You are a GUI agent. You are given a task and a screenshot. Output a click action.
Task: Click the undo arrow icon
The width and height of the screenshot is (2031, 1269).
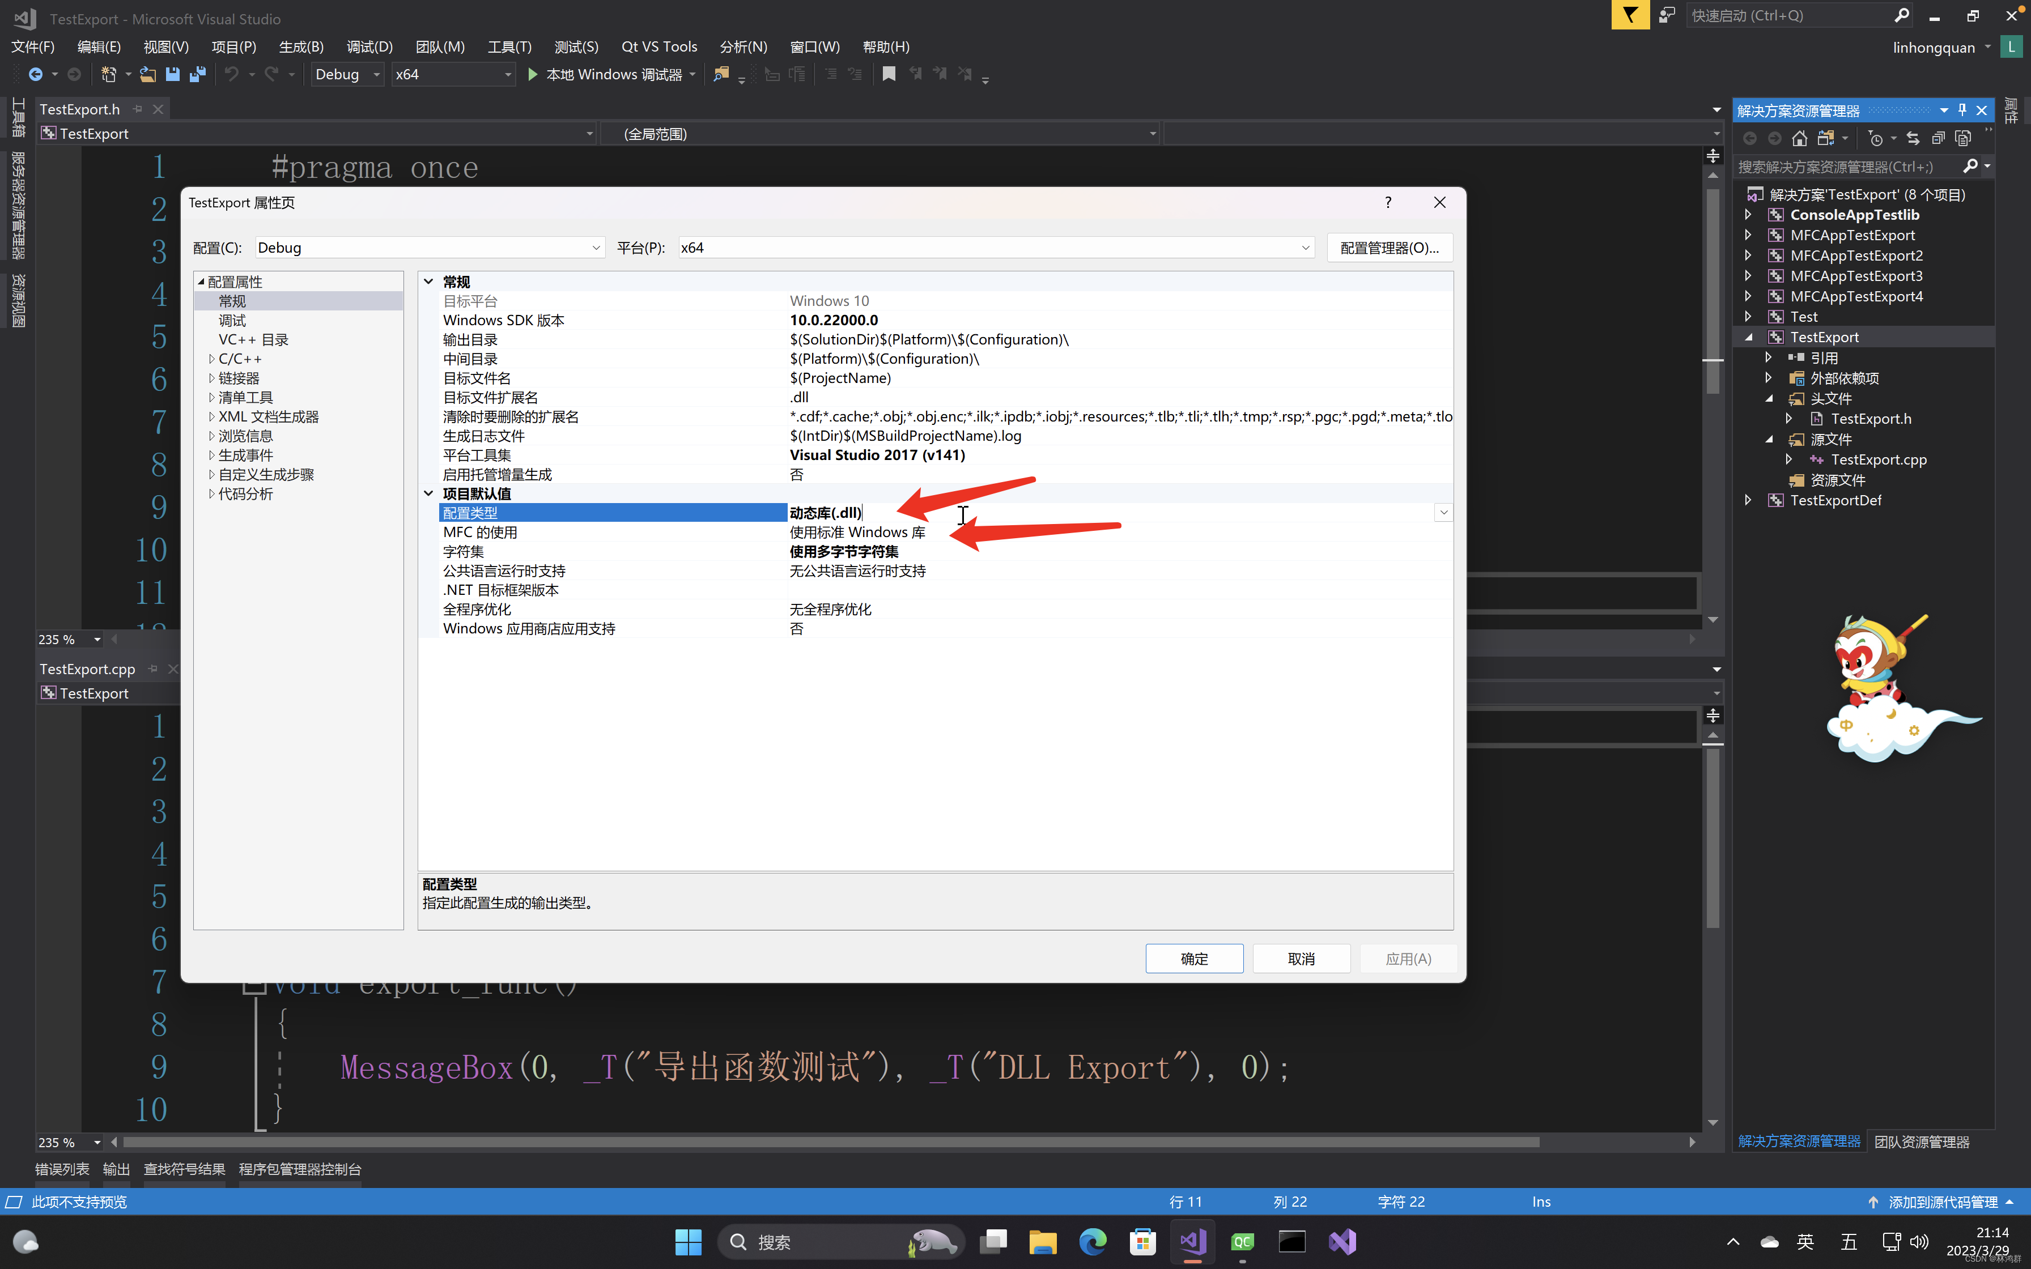pyautogui.click(x=232, y=75)
